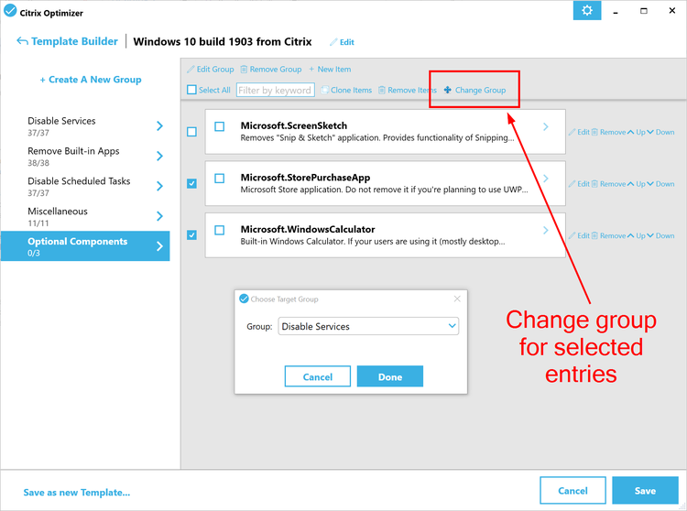Click Cancel in Choose Target Group dialog

point(318,376)
